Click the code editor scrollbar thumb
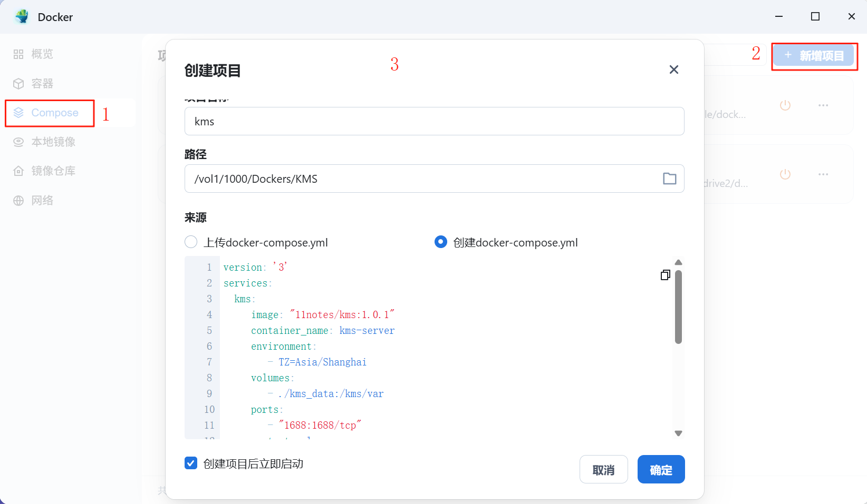867x504 pixels. point(679,307)
